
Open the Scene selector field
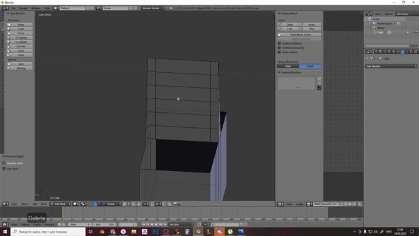(115, 9)
